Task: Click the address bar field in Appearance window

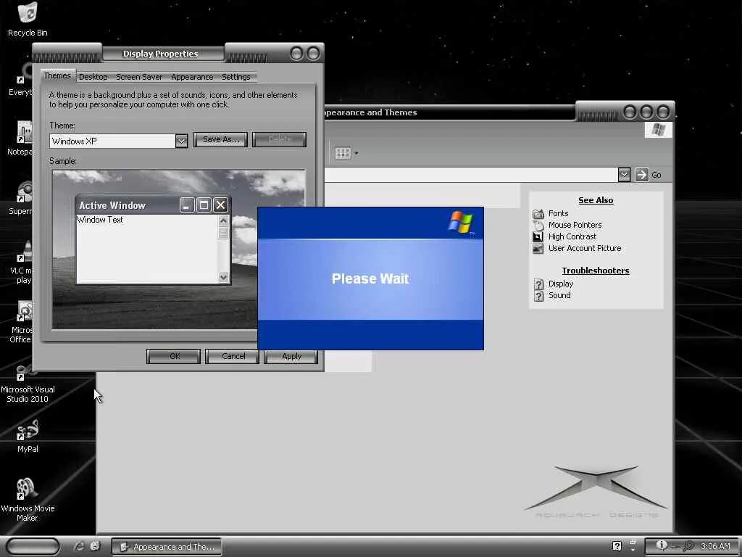Action: coord(471,175)
